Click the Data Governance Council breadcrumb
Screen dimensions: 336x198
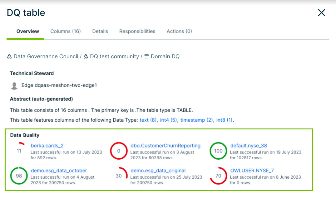(46, 56)
